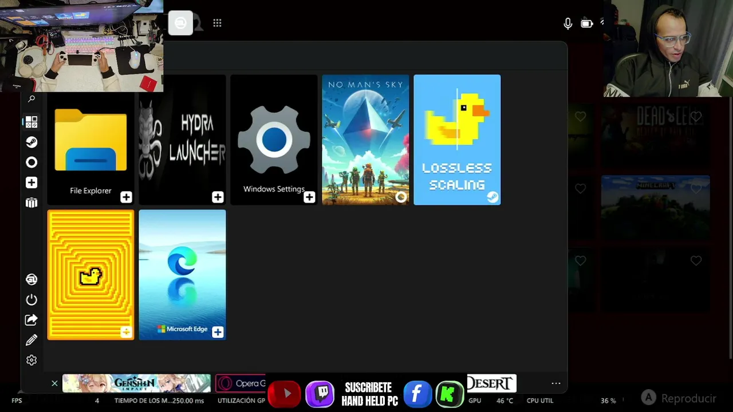Image resolution: width=733 pixels, height=412 pixels.
Task: Open the Hydra Launcher tile
Action: point(182,140)
